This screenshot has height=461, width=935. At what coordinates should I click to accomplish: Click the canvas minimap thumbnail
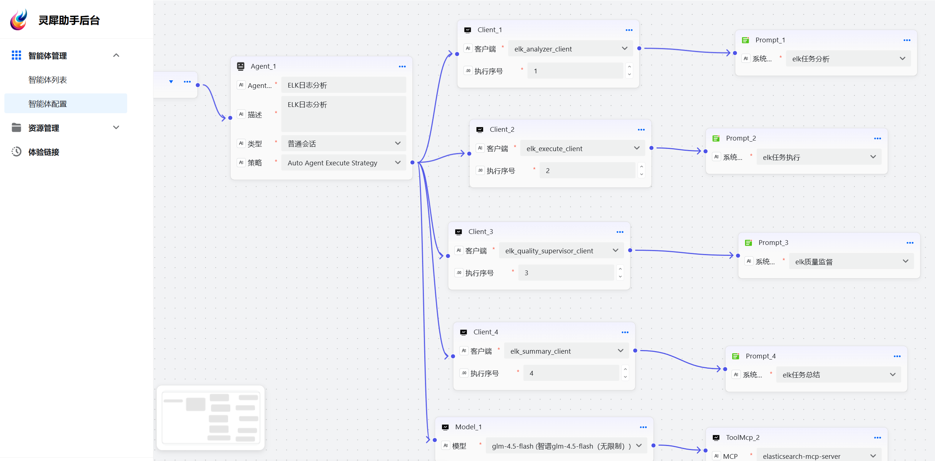210,418
